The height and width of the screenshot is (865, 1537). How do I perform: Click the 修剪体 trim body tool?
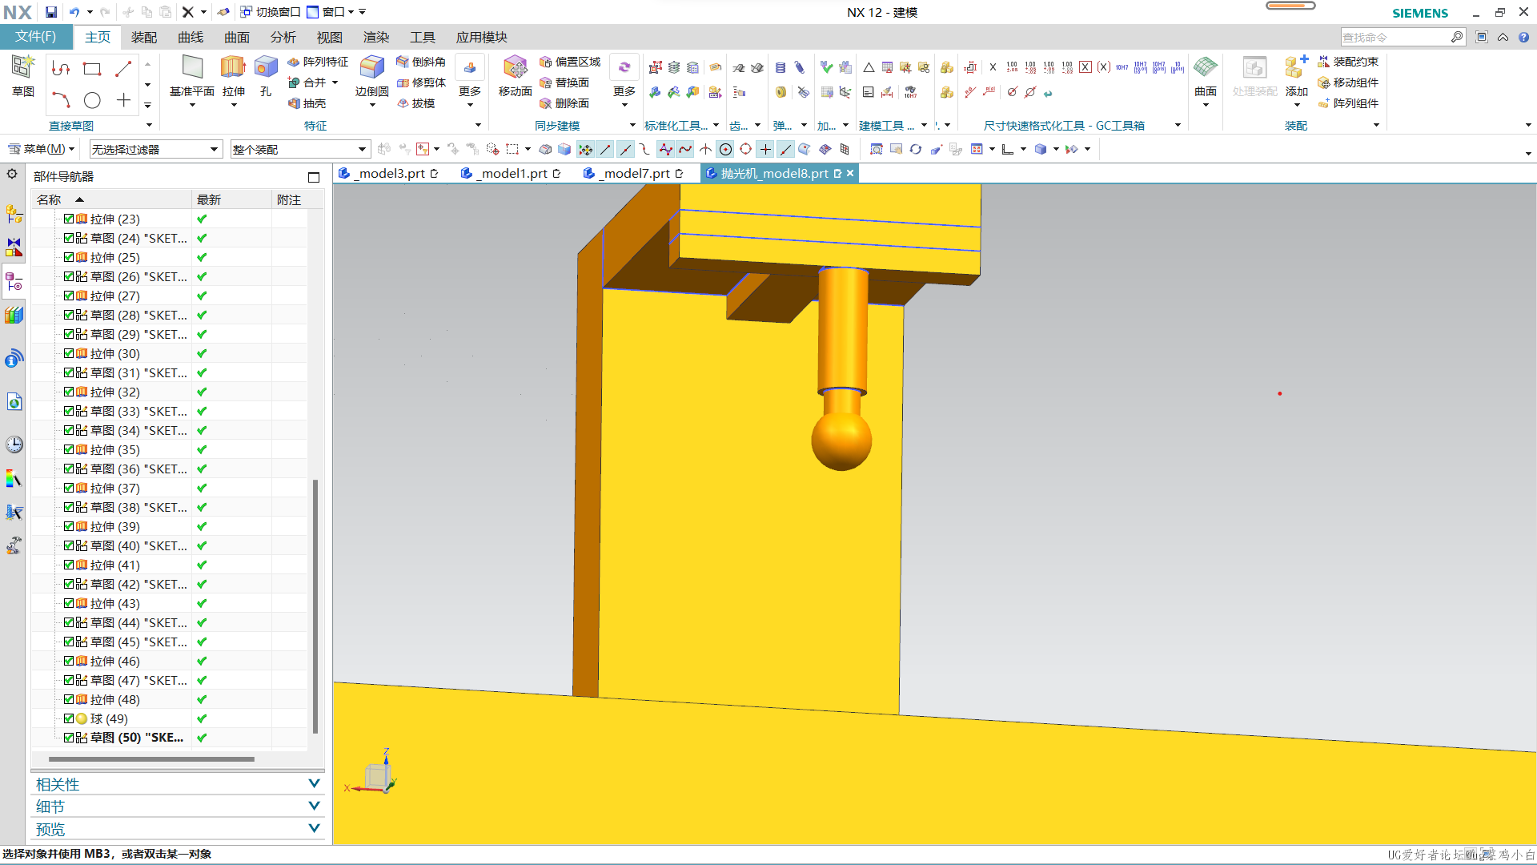coord(421,82)
